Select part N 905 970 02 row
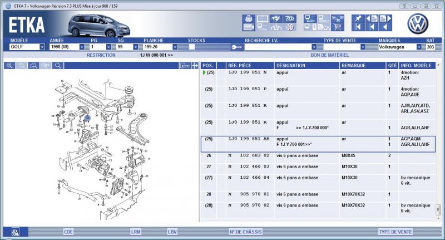 [x=318, y=210]
